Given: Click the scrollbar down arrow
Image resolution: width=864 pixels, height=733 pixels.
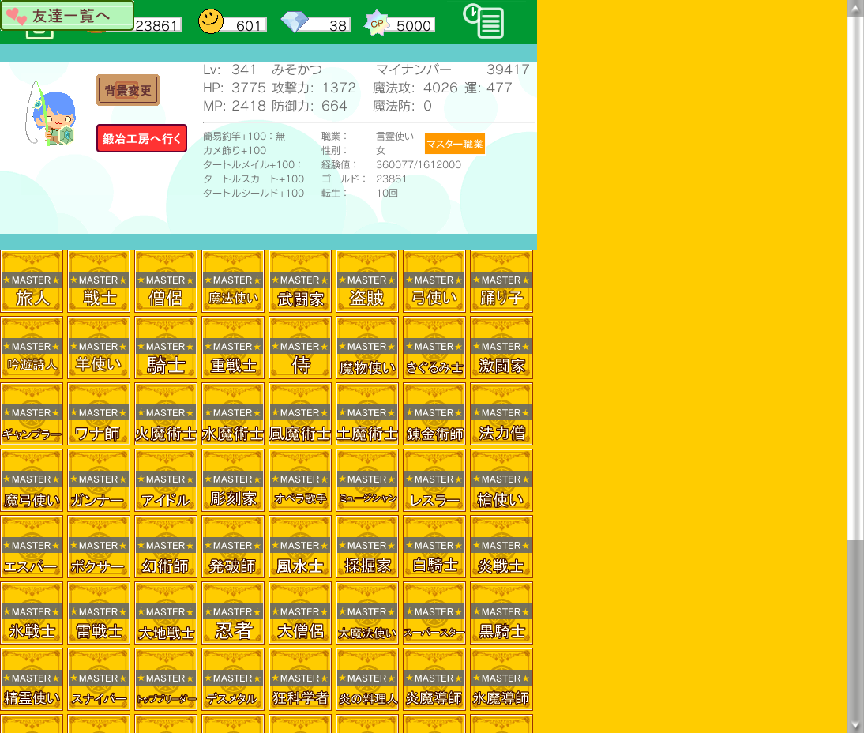Looking at the screenshot, I should (x=855, y=725).
